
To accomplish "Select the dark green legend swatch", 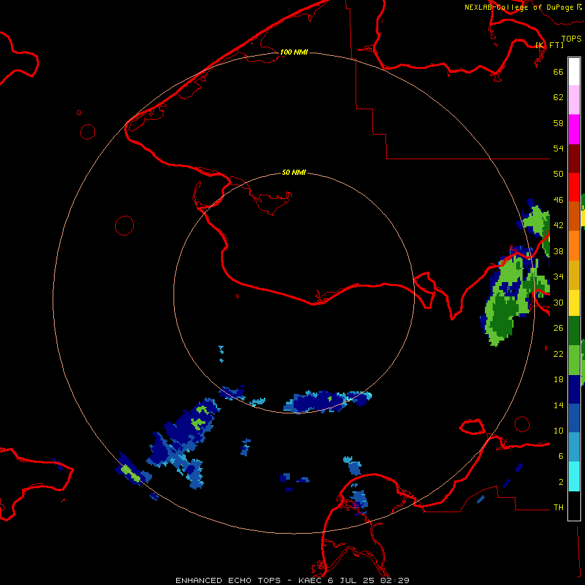I will (574, 331).
